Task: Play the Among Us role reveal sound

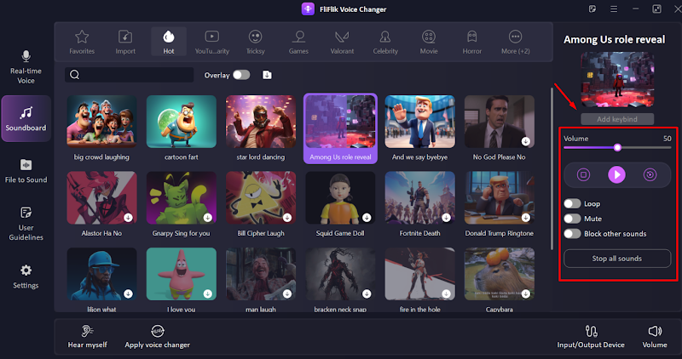Action: (x=616, y=174)
